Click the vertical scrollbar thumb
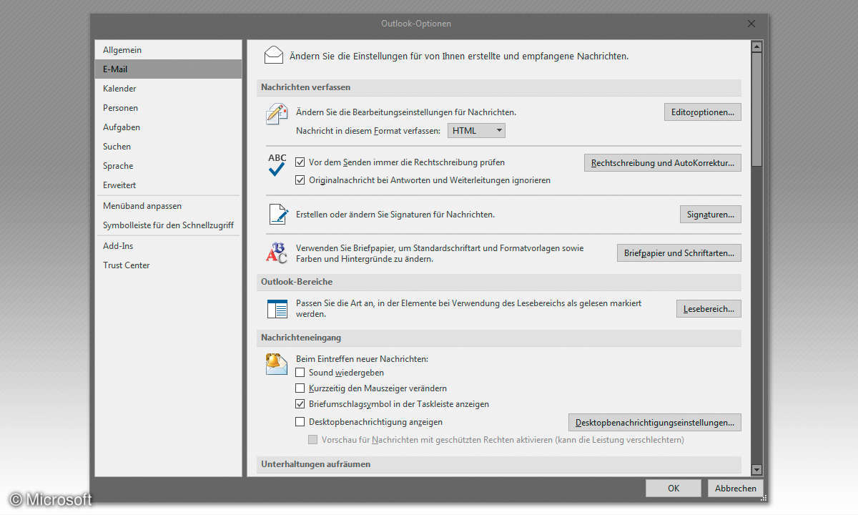Image resolution: width=858 pixels, height=515 pixels. tap(756, 111)
